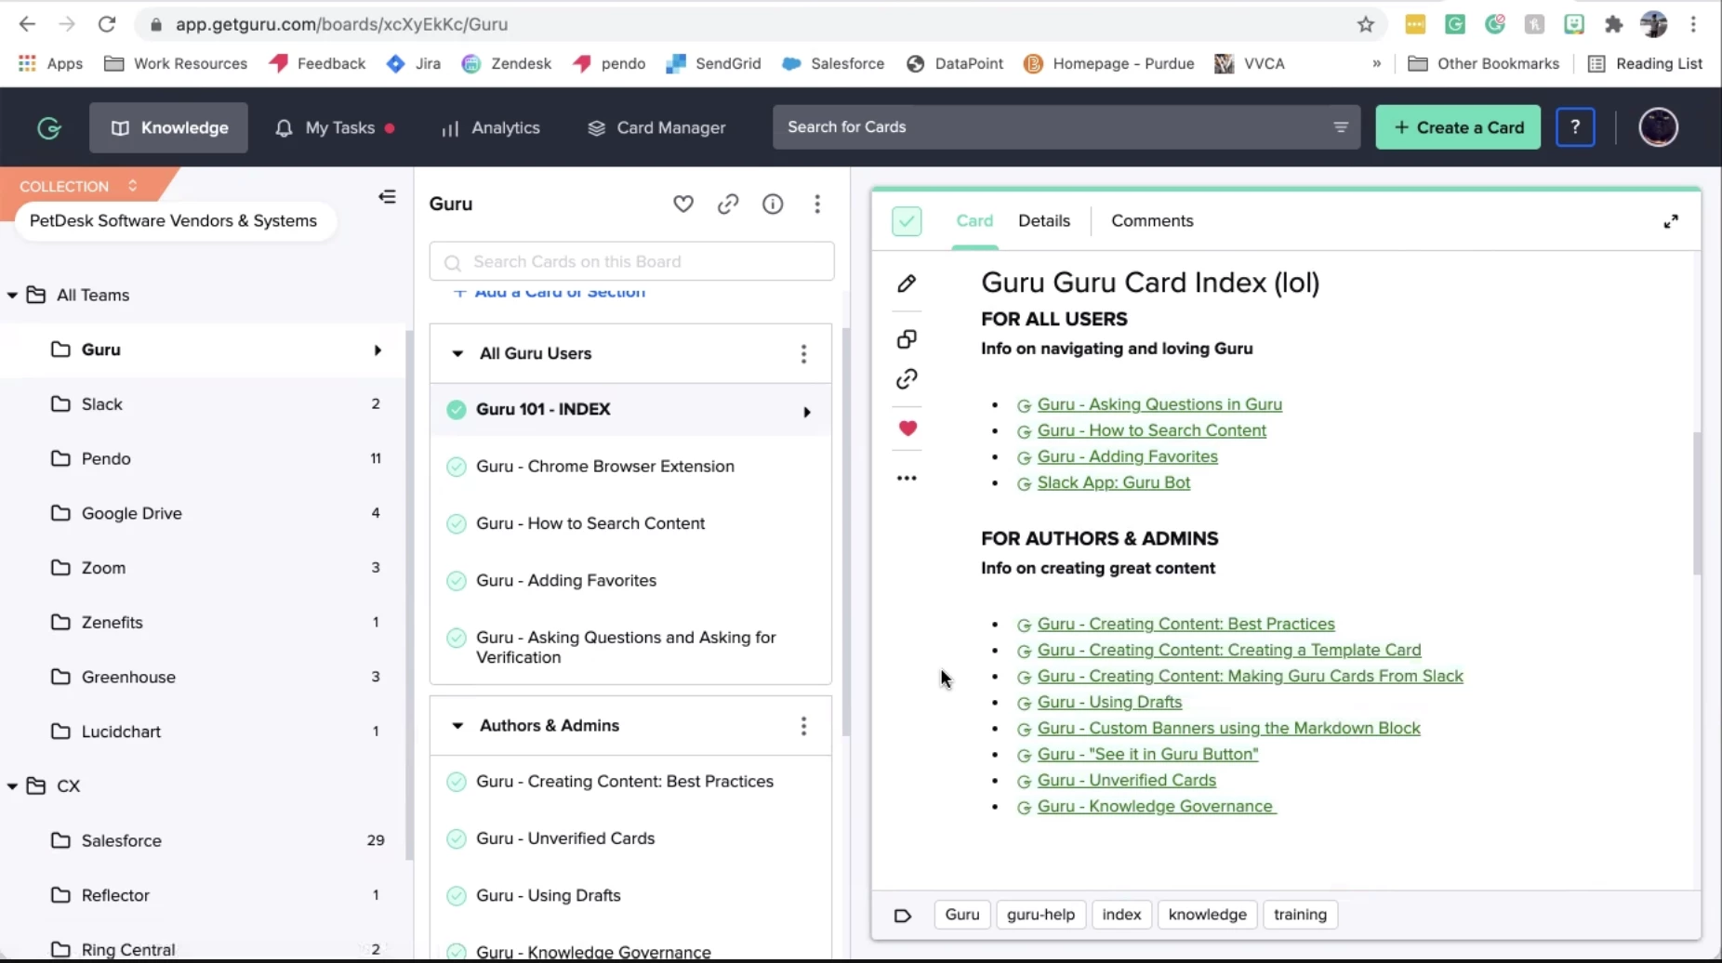This screenshot has height=963, width=1722.
Task: Toggle the card verification checkmark
Action: 907,221
